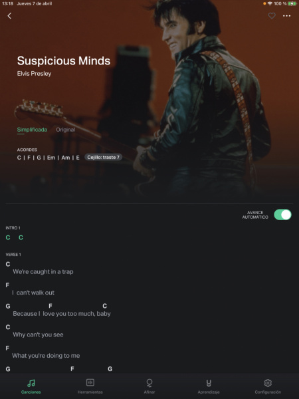This screenshot has height=399, width=299.
Task: Open the three-dots more options menu
Action: click(x=286, y=16)
